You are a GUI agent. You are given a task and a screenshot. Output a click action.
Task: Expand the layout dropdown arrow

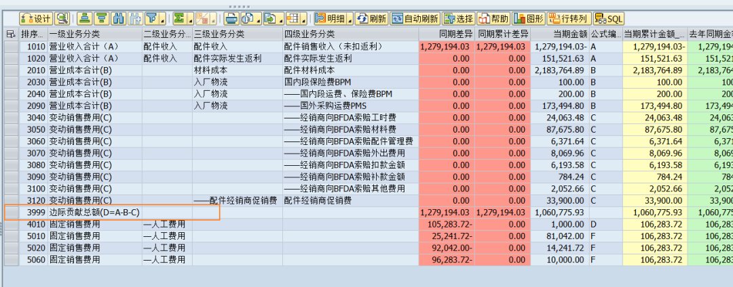click(304, 19)
